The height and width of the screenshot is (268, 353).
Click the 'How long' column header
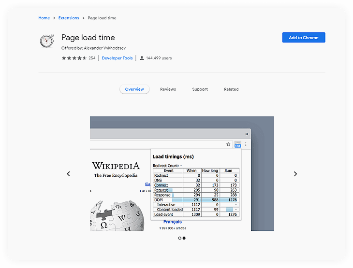point(210,170)
